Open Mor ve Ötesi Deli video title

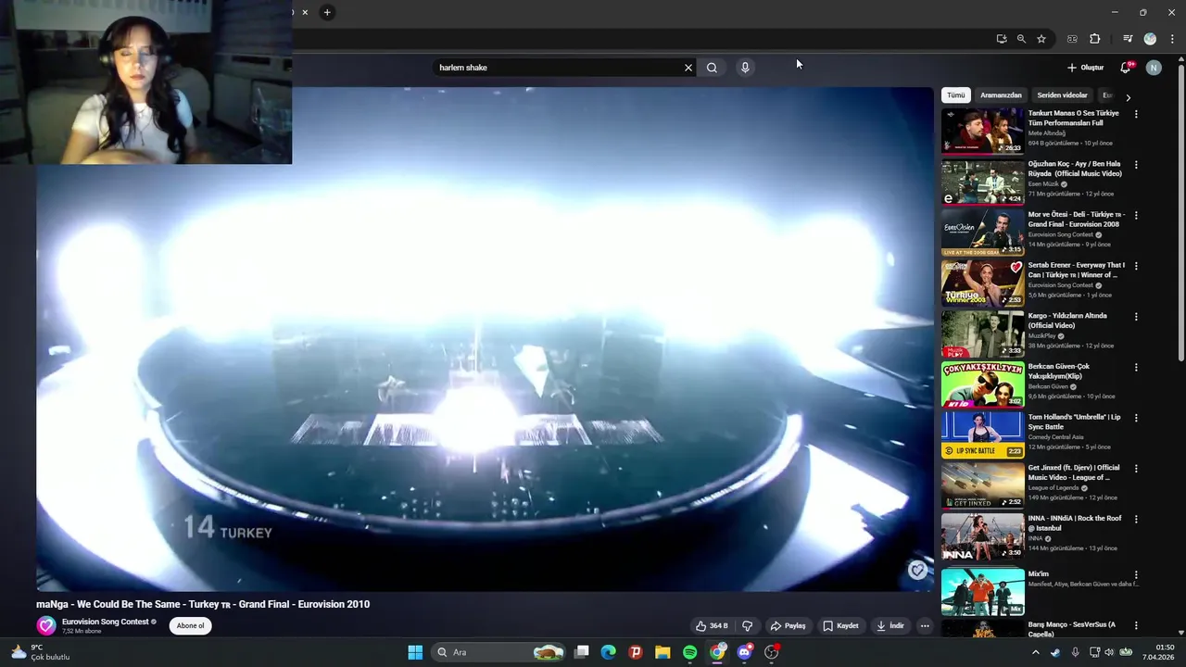1076,220
